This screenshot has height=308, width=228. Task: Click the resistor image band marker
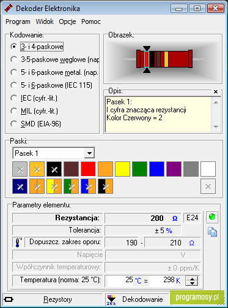[147, 60]
